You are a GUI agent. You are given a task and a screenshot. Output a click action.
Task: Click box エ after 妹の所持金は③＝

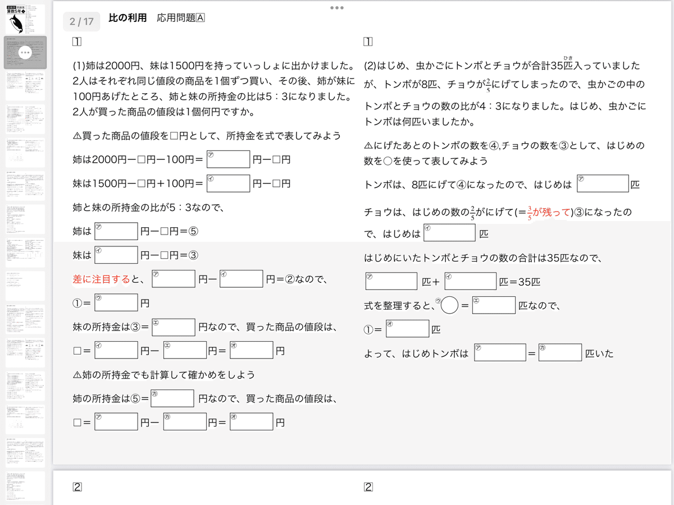pos(174,327)
